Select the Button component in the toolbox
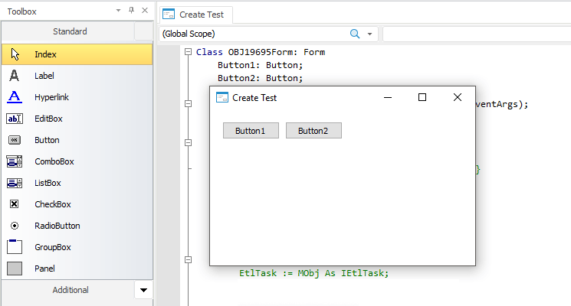The height and width of the screenshot is (306, 571). point(46,140)
